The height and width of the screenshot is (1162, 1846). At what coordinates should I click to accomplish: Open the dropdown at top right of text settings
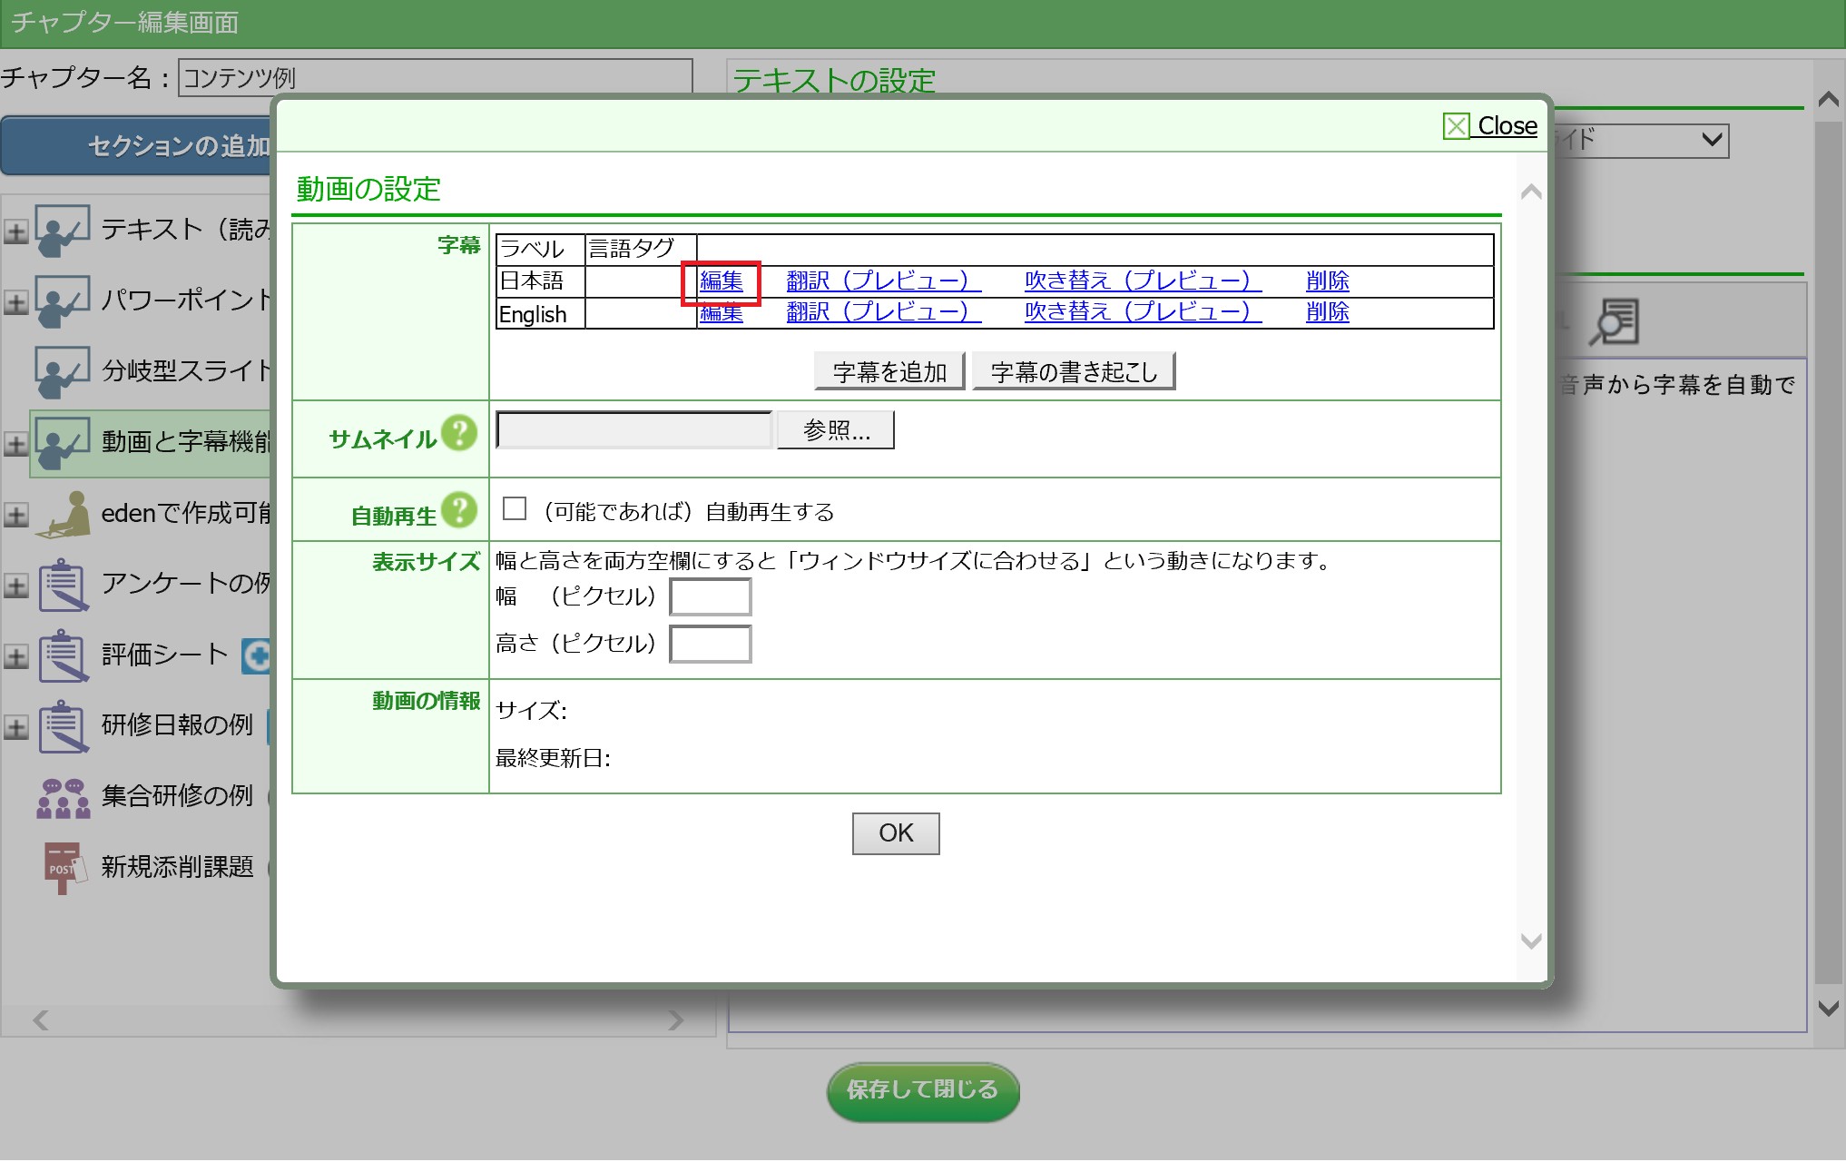point(1711,140)
